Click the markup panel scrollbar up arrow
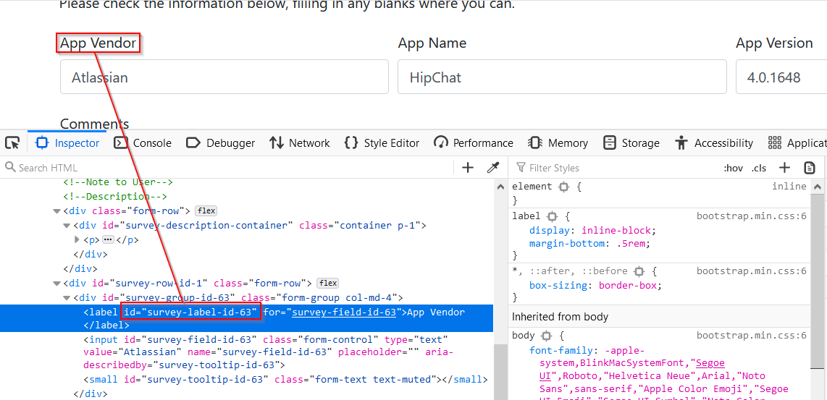 coord(500,187)
